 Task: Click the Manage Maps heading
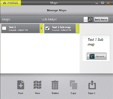[x=57, y=10]
